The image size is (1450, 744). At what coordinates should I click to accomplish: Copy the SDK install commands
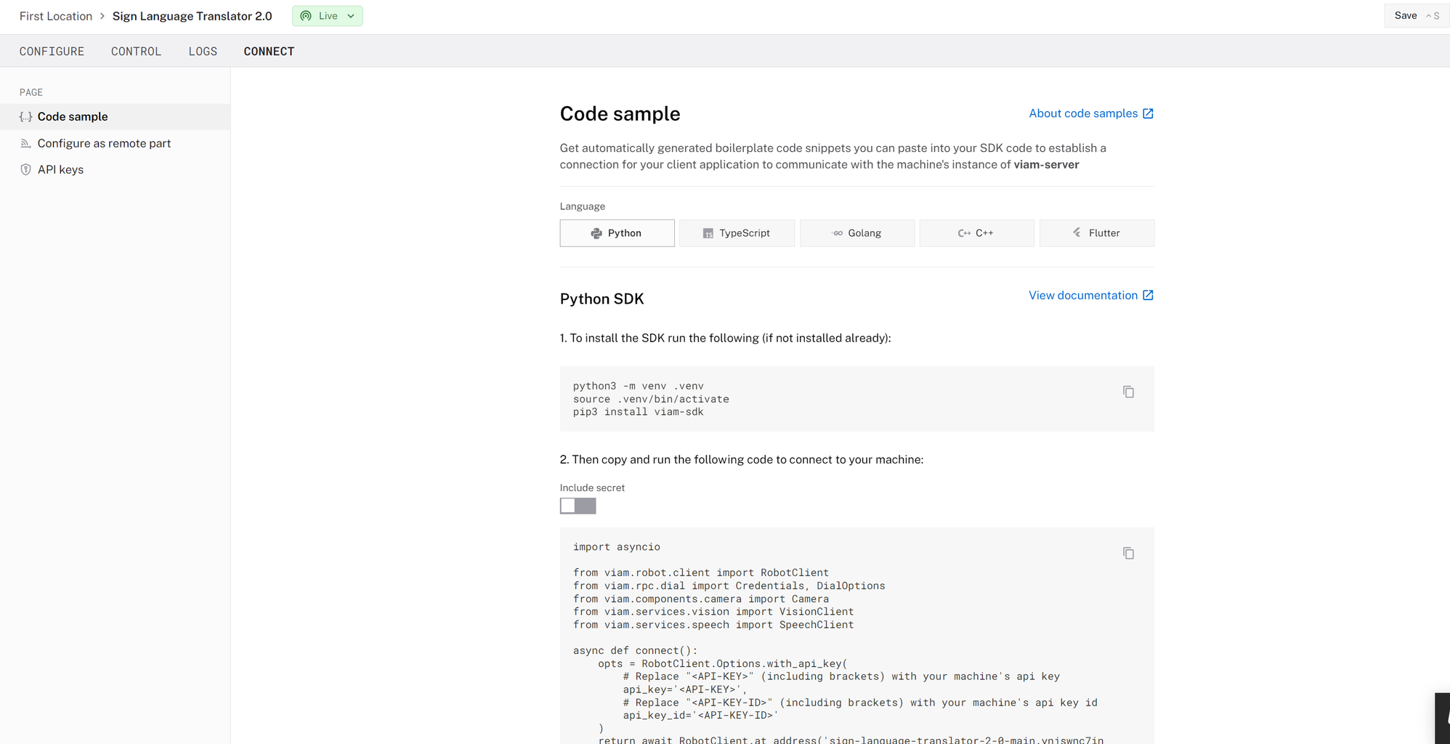click(1128, 392)
